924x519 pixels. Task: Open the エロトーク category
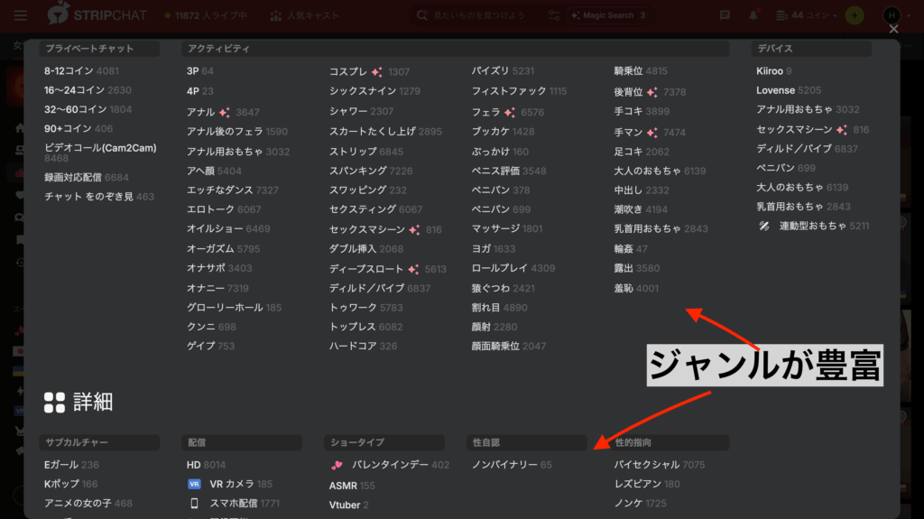[224, 210]
